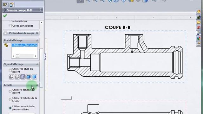Activate the Select cursor tool in toolbar
Screen dimensions: 203x114
click(x=80, y=1)
